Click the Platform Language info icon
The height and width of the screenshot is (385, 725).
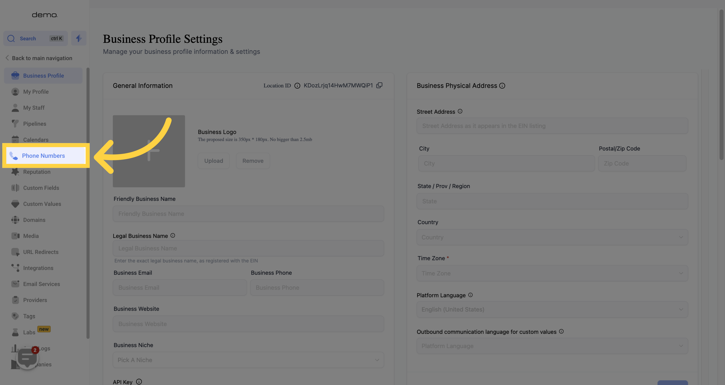(470, 295)
